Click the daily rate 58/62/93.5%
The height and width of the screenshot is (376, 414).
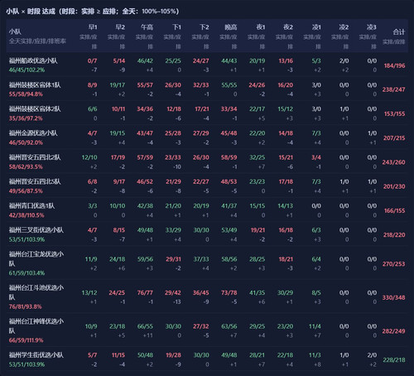(x=26, y=166)
